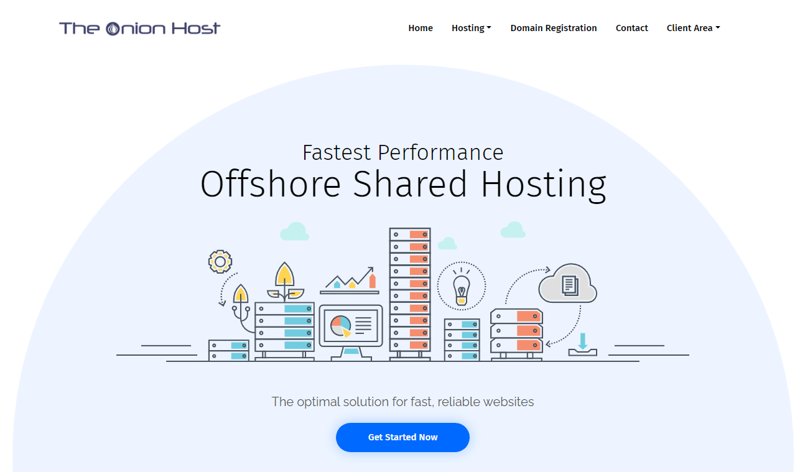Click the tall orange server tower

pyautogui.click(x=410, y=292)
